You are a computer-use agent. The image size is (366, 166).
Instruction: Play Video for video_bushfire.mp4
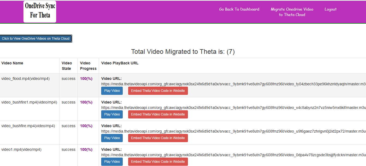(112, 138)
